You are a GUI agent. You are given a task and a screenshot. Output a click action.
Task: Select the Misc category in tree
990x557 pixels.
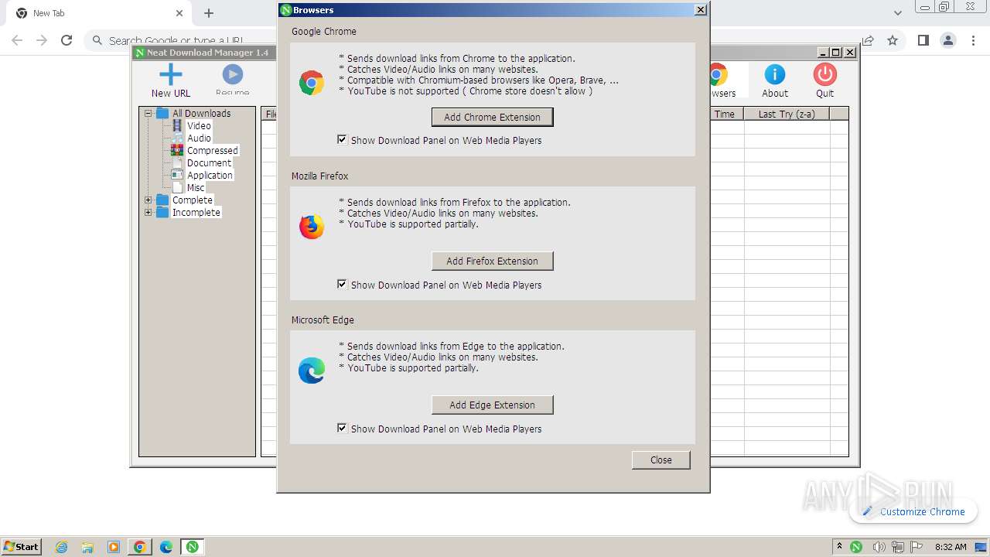tap(196, 187)
